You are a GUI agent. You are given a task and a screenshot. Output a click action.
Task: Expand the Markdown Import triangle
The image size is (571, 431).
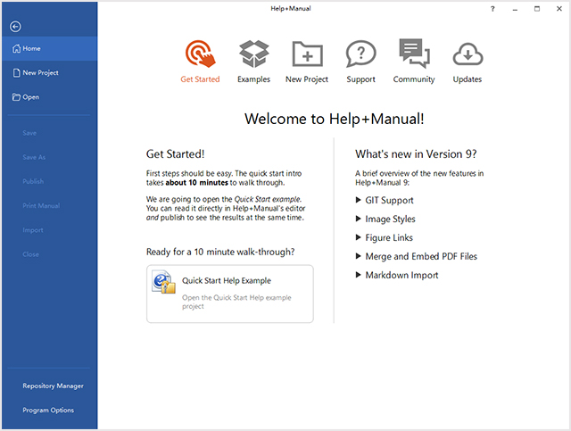click(x=359, y=275)
